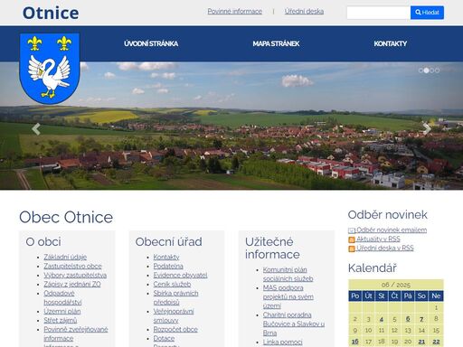The width and height of the screenshot is (463, 347).
Task: Select the third carousel indicator dot
Action: tap(431, 70)
